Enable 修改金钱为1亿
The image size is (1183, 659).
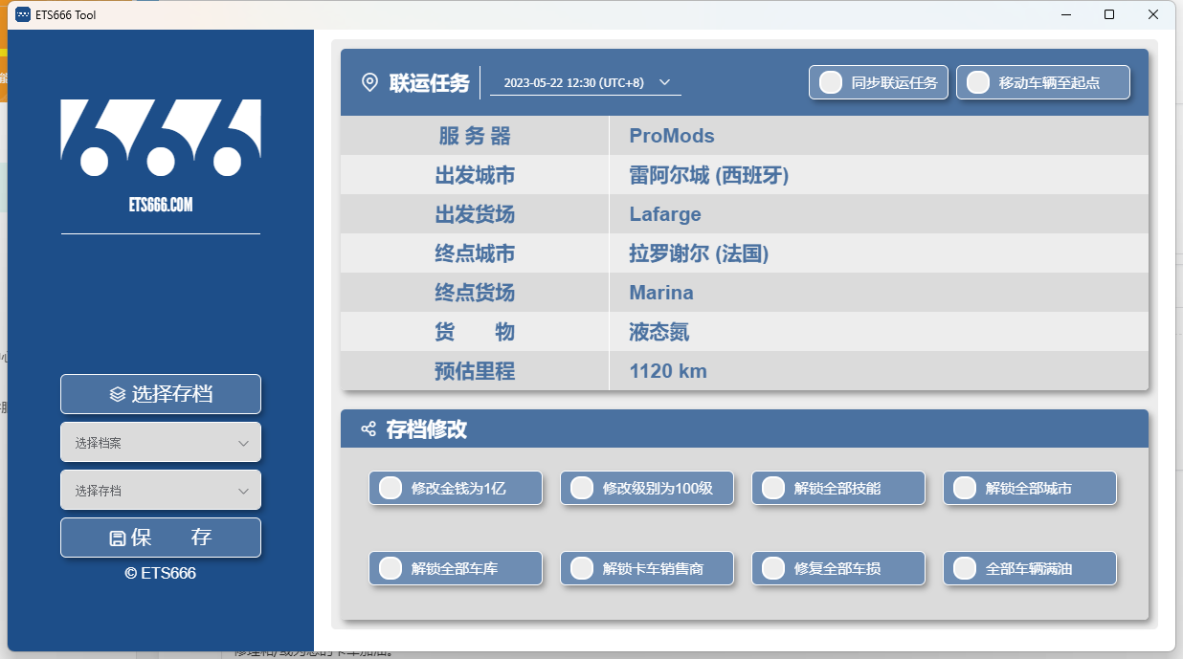coord(456,488)
